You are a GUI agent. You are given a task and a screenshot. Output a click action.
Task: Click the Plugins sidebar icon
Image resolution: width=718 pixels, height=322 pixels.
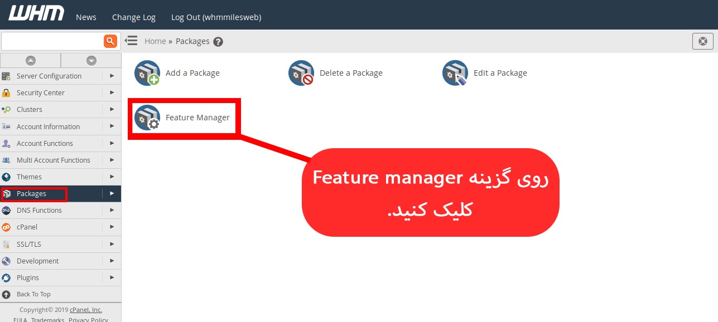(6, 277)
